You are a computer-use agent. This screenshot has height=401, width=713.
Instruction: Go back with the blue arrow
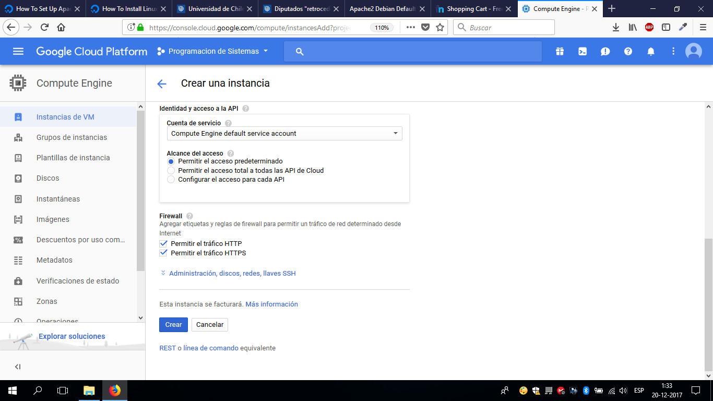[162, 84]
